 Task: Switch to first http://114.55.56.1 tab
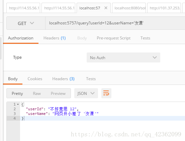coord(23,8)
